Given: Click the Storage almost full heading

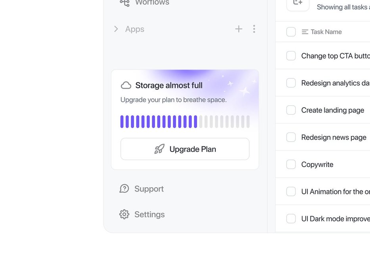Looking at the screenshot, I should [x=169, y=85].
